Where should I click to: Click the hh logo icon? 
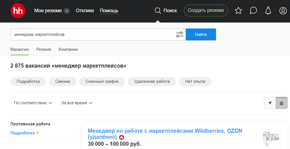point(18,11)
